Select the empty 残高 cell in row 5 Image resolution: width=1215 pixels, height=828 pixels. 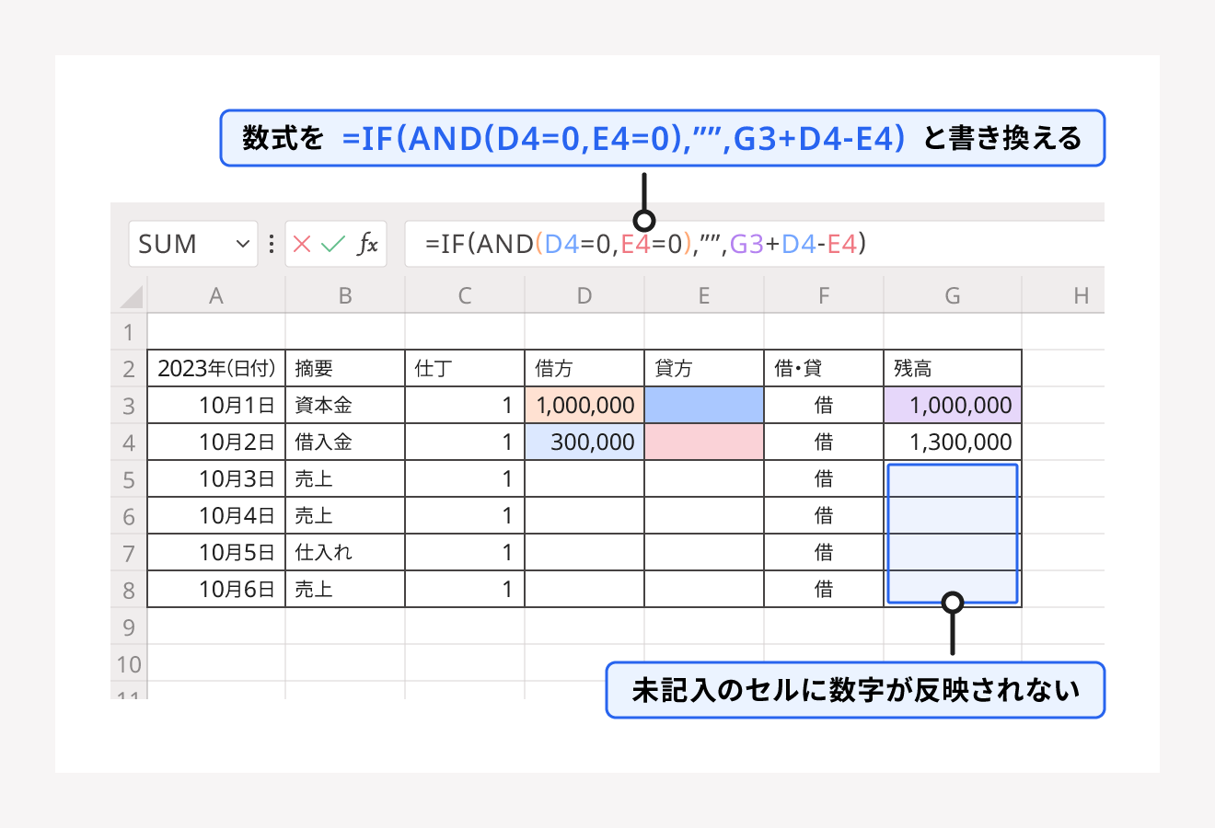(953, 478)
